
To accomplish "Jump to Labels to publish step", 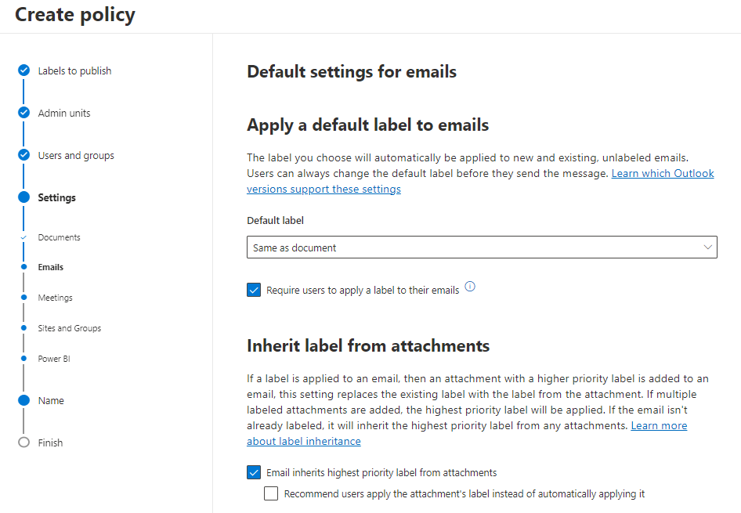I will point(74,70).
